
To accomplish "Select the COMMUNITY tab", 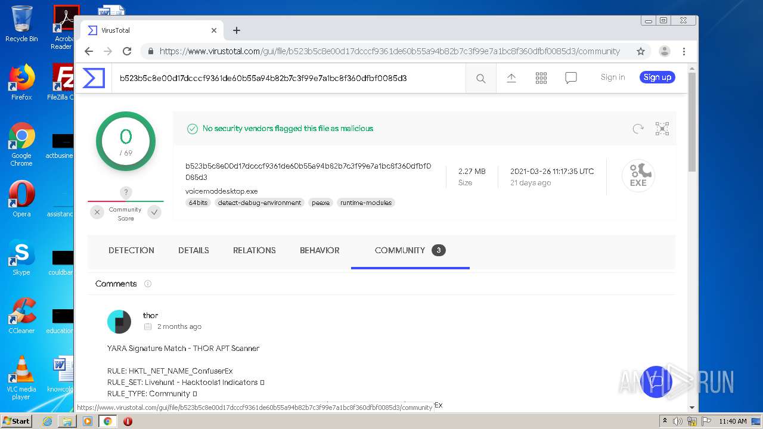I will coord(410,250).
